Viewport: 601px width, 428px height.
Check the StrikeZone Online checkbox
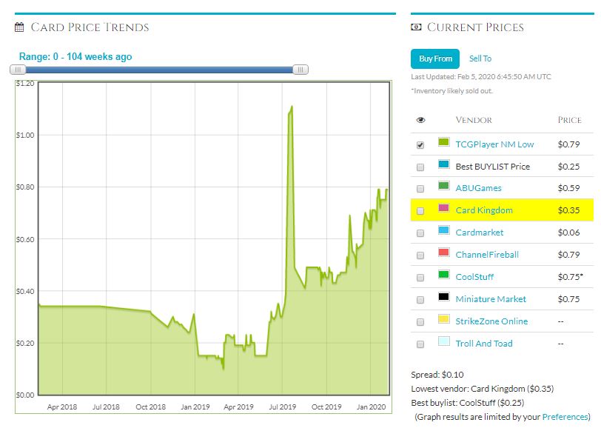420,322
